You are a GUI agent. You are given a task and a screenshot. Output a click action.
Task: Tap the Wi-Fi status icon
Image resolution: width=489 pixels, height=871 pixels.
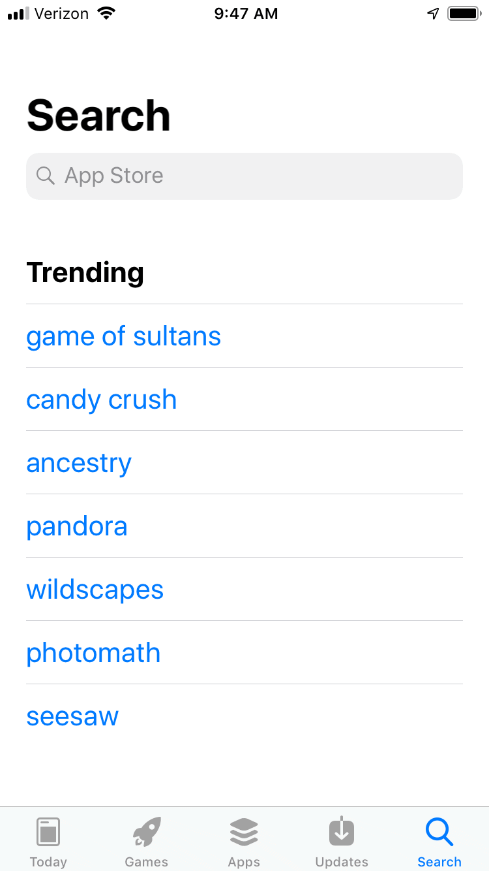click(105, 14)
